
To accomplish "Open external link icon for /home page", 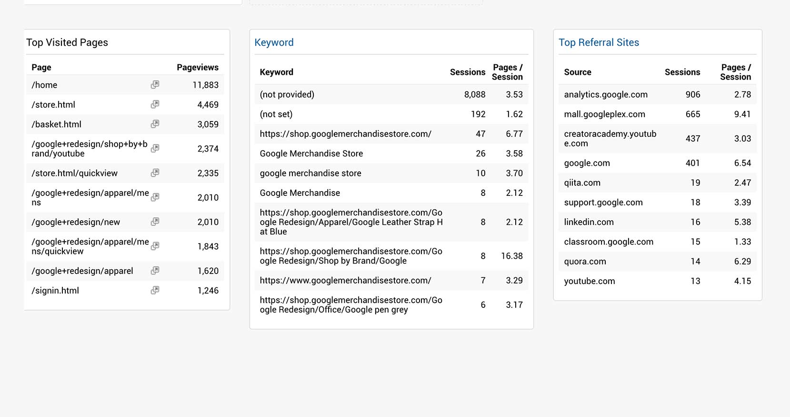I will pyautogui.click(x=155, y=85).
